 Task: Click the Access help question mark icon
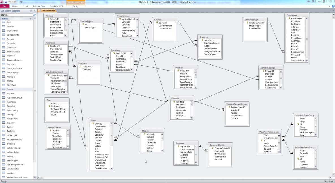(333, 6)
